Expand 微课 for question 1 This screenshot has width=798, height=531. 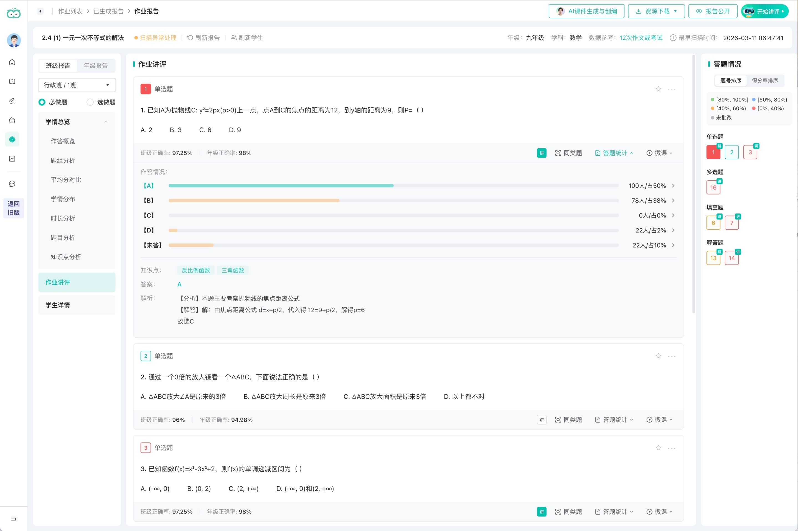coord(660,153)
